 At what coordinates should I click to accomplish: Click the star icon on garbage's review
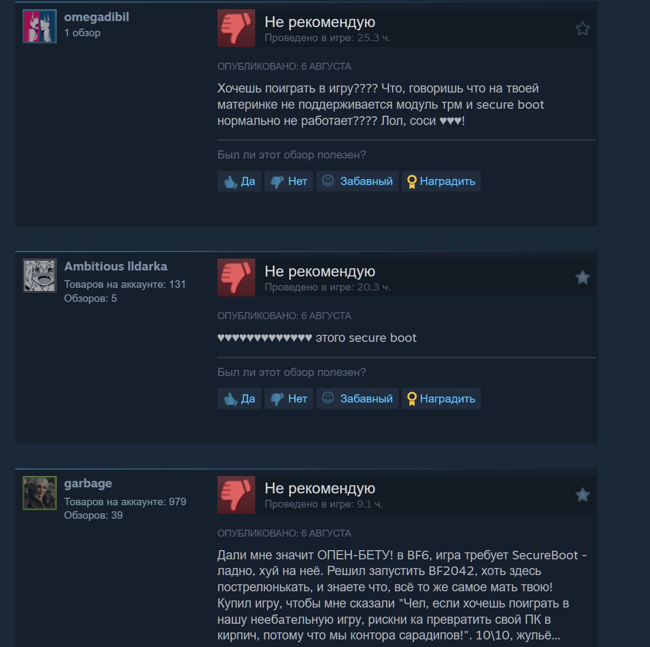[582, 494]
